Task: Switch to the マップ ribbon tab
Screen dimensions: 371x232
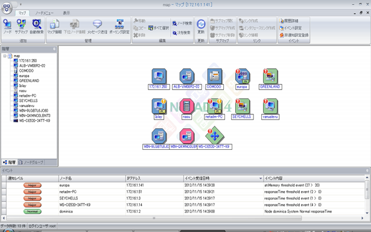Action: pos(22,13)
